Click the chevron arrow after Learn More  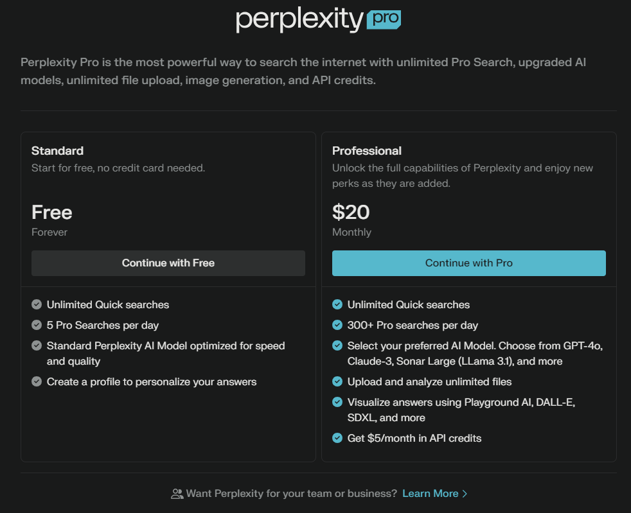coord(465,494)
